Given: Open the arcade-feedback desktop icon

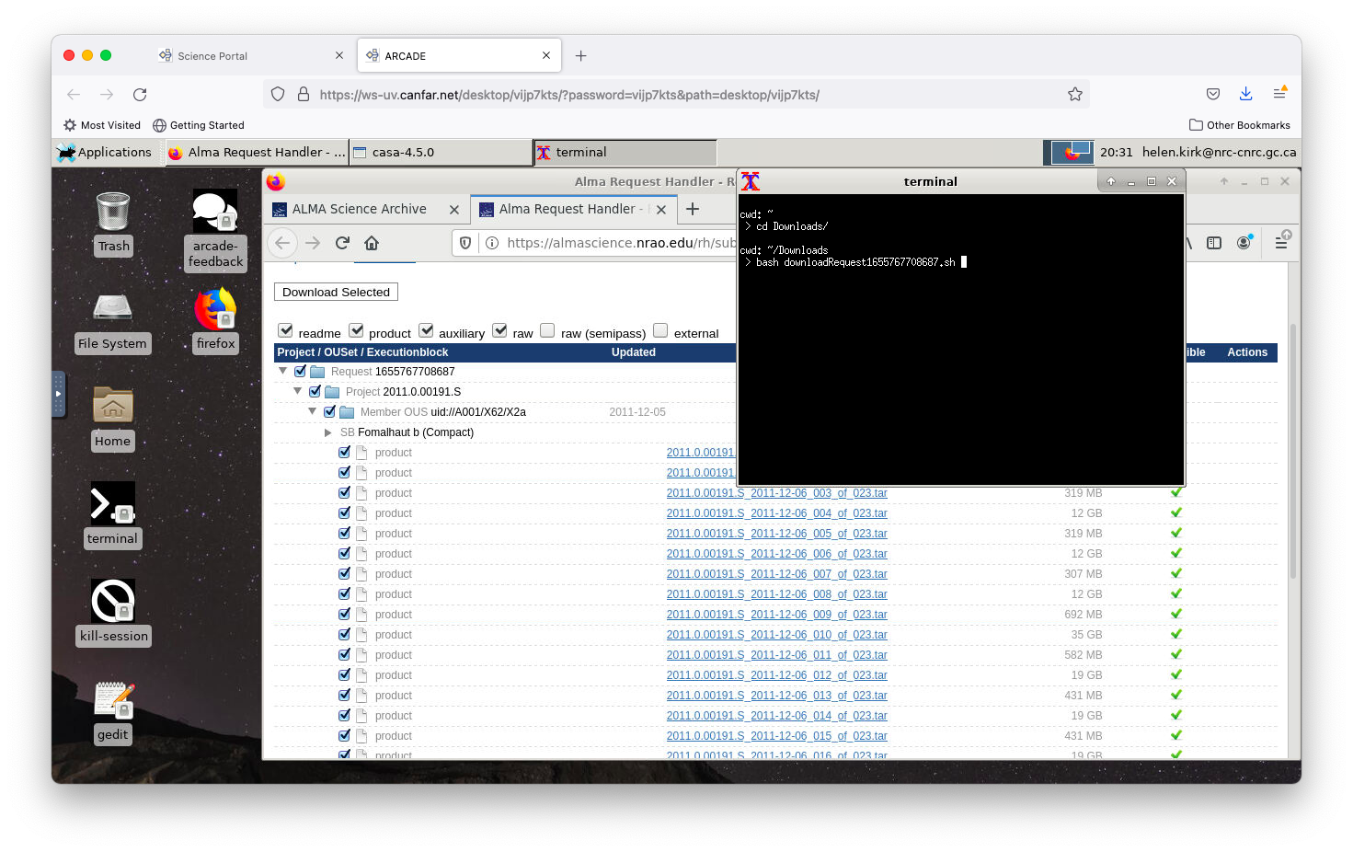Looking at the screenshot, I should (215, 230).
